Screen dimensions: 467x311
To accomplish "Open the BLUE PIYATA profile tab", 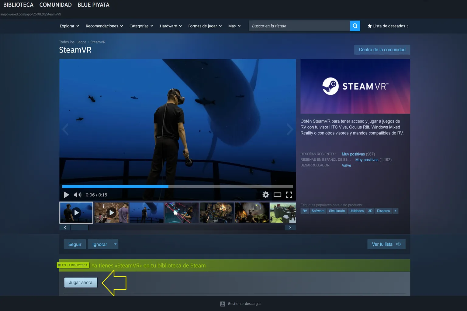I will [93, 5].
